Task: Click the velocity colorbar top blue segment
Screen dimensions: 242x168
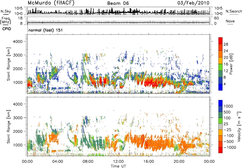Action: (x=221, y=103)
